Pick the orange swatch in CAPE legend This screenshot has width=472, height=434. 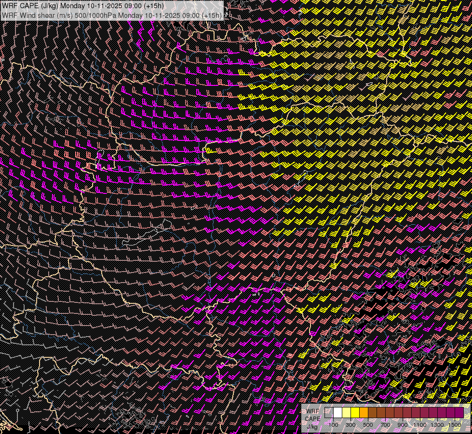[364, 412]
